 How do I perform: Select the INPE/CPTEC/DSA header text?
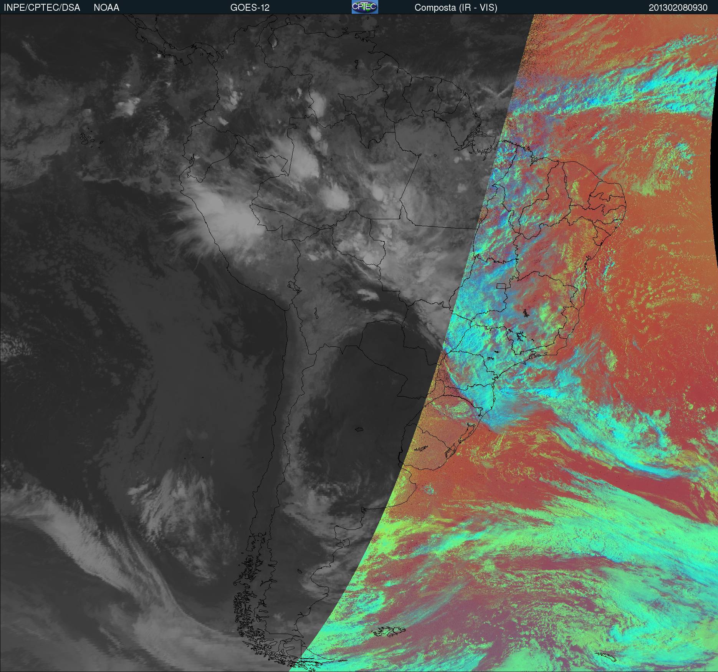42,8
